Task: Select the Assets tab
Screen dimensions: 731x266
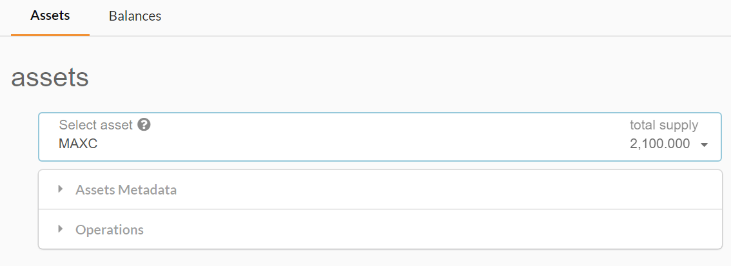Action: pos(50,16)
